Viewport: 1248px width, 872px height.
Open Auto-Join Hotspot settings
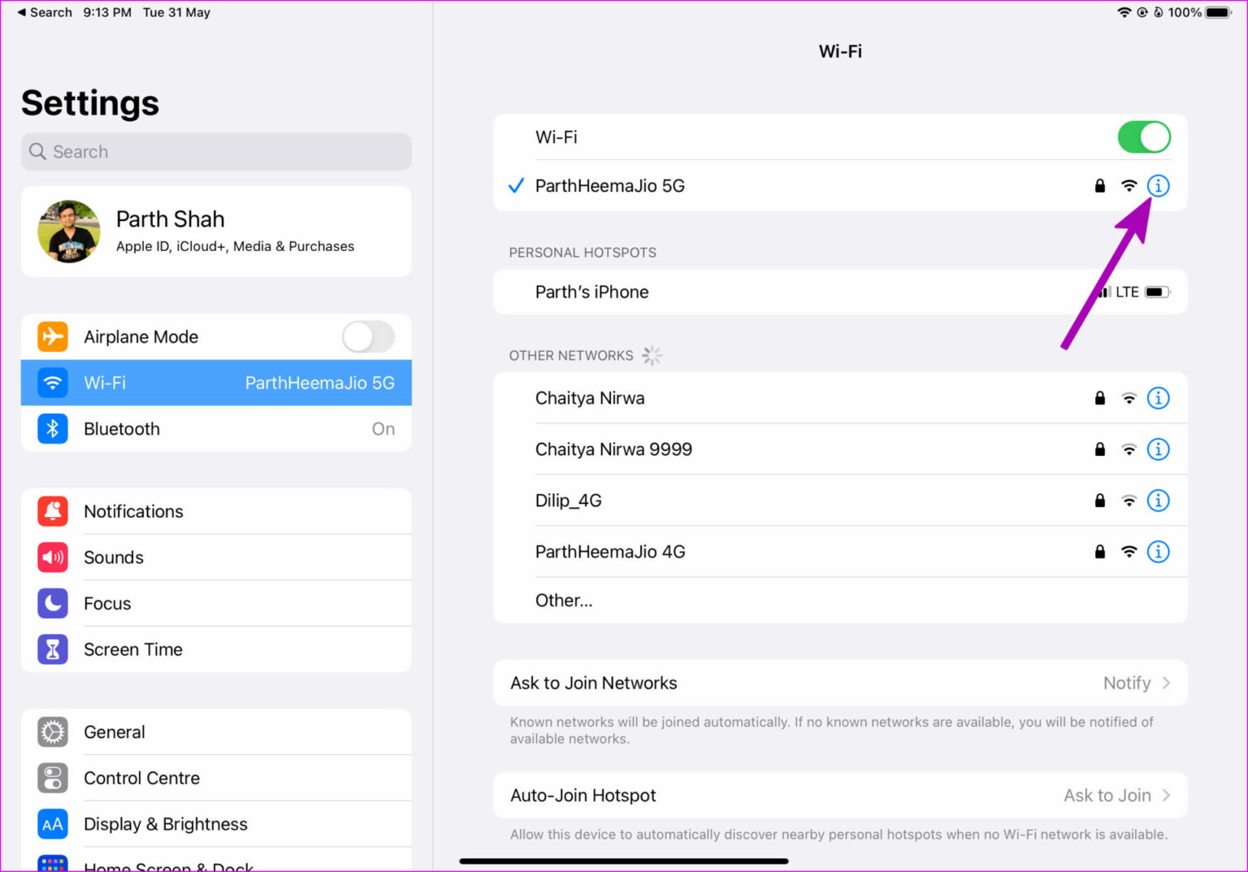pos(840,796)
